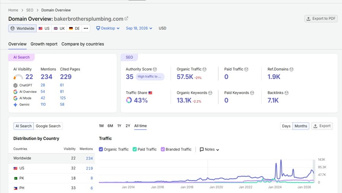Go to SEO breadcrumb

coord(30,10)
